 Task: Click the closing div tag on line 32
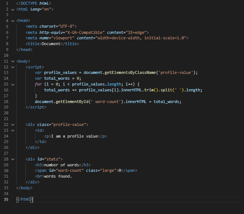click(33, 182)
